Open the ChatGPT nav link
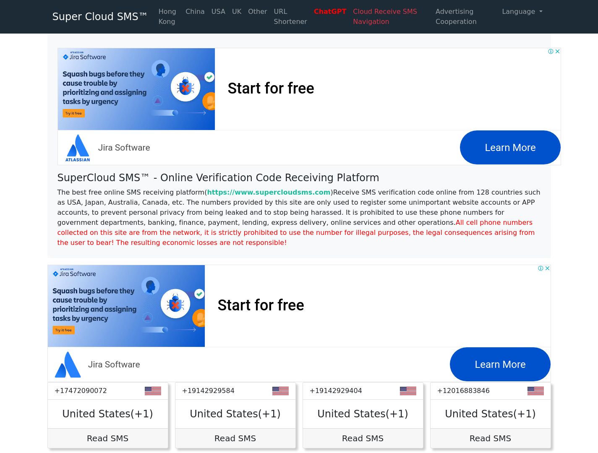 pos(330,12)
